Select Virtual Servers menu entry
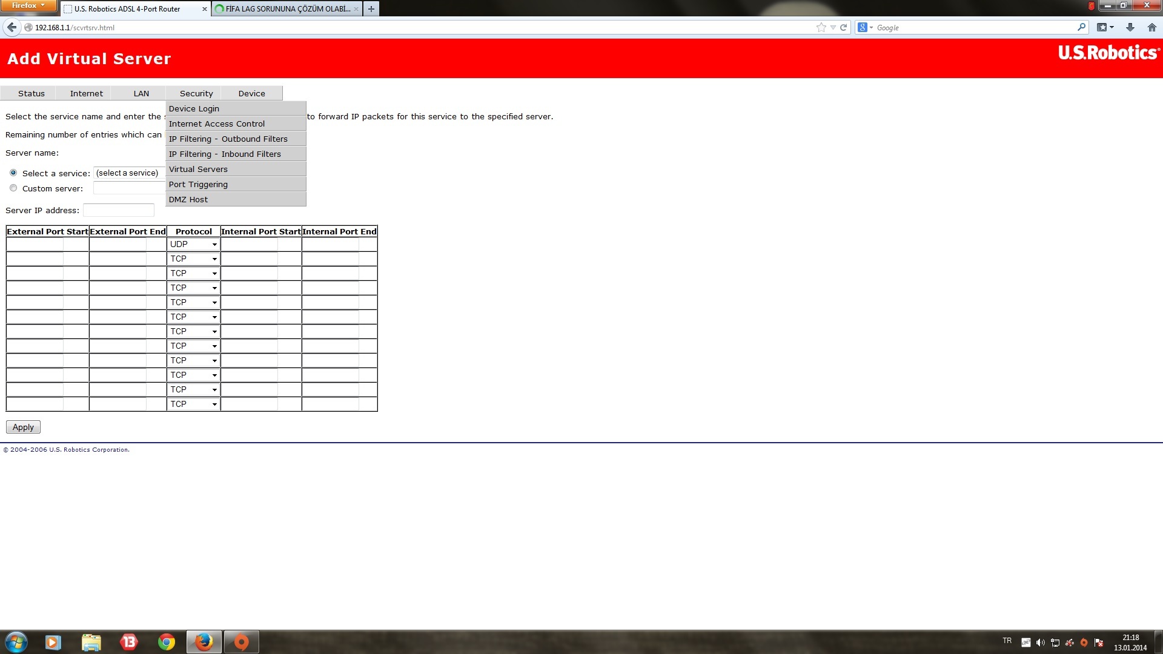The height and width of the screenshot is (654, 1163). click(236, 169)
